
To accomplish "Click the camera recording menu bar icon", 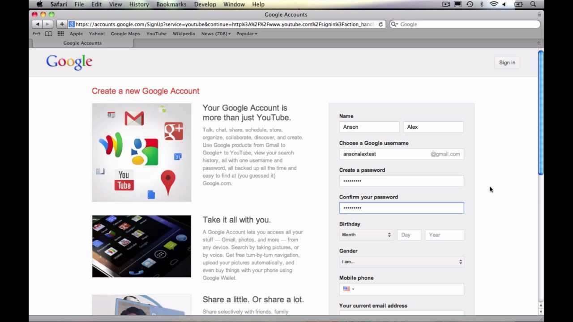I will click(446, 4).
